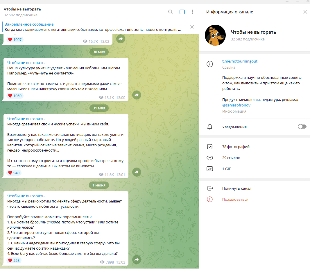Toggle channel notifications switch
Viewport: 310px width, 272px height.
click(x=302, y=127)
